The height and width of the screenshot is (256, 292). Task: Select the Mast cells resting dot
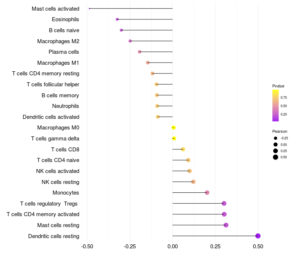226,225
